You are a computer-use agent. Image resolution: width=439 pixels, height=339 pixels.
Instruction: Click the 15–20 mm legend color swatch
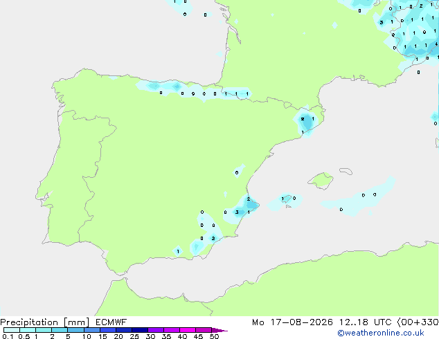[107, 330]
